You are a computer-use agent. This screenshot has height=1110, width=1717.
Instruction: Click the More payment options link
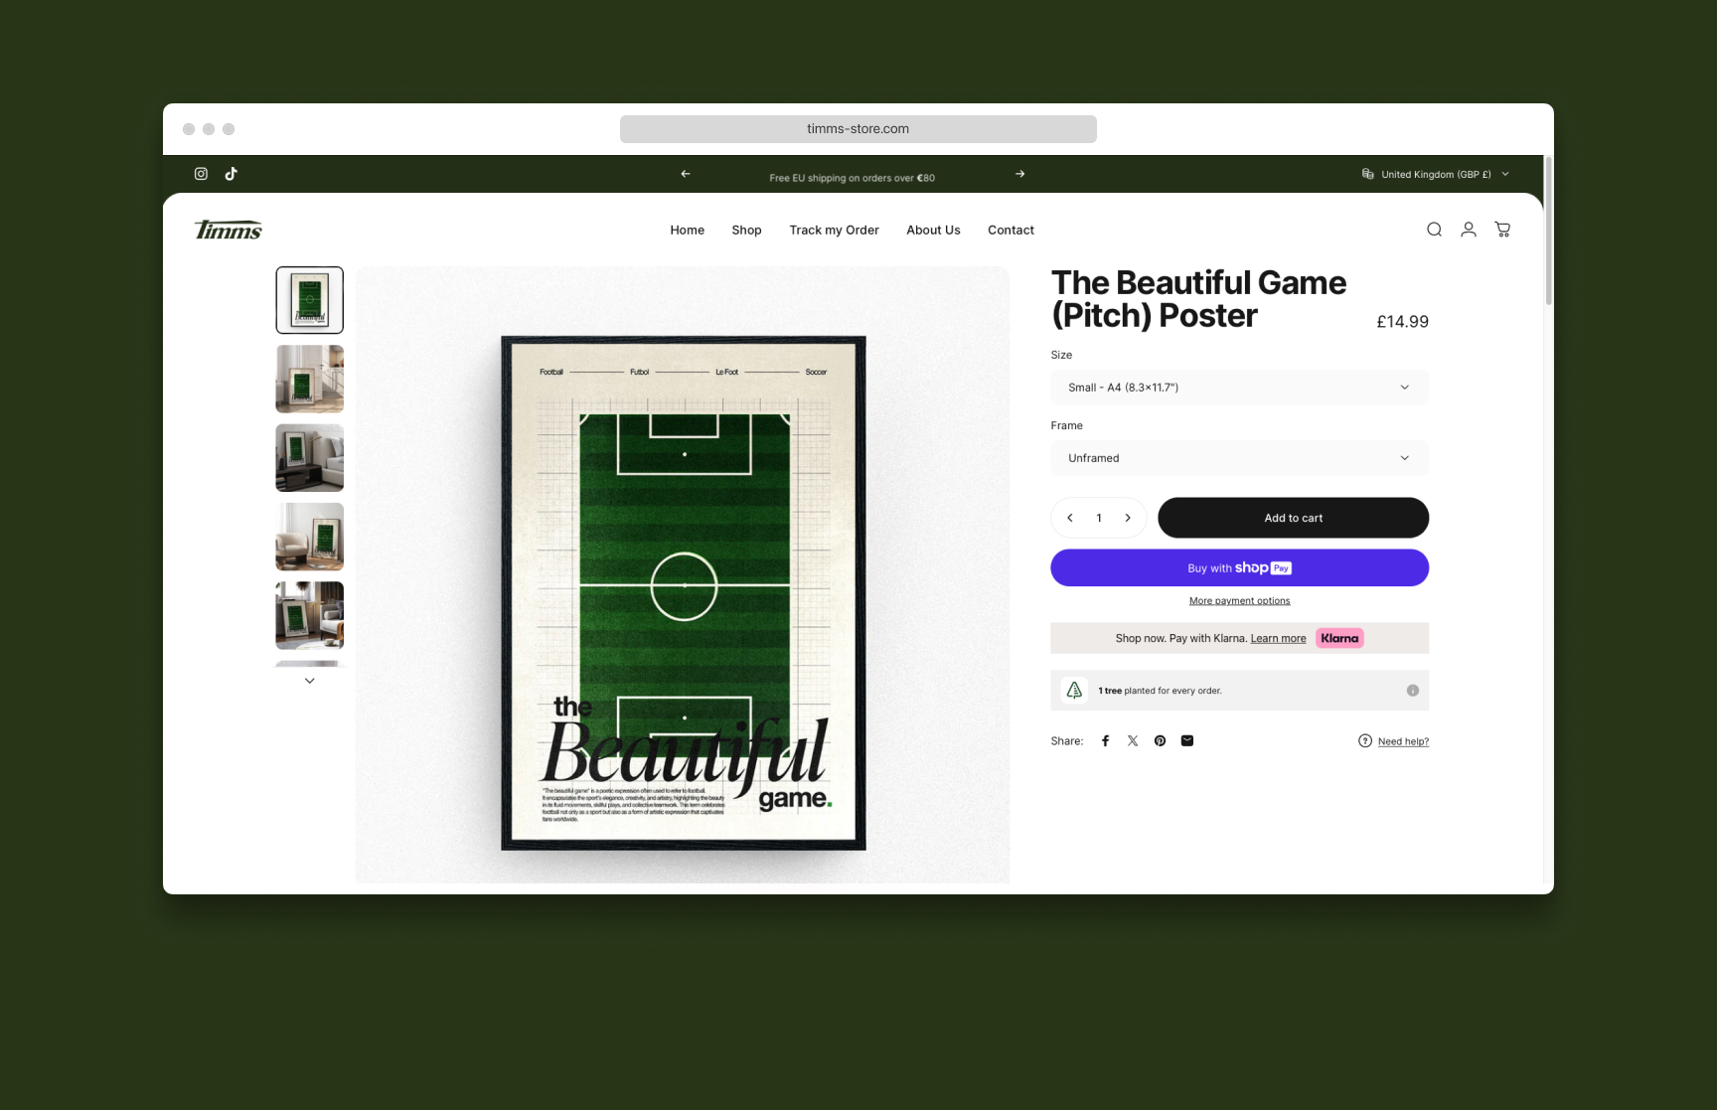[x=1239, y=600]
